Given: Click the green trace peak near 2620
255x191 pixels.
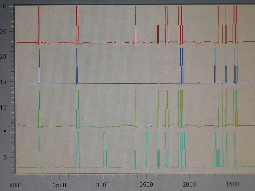Looking at the screenshot, I should tap(135, 102).
